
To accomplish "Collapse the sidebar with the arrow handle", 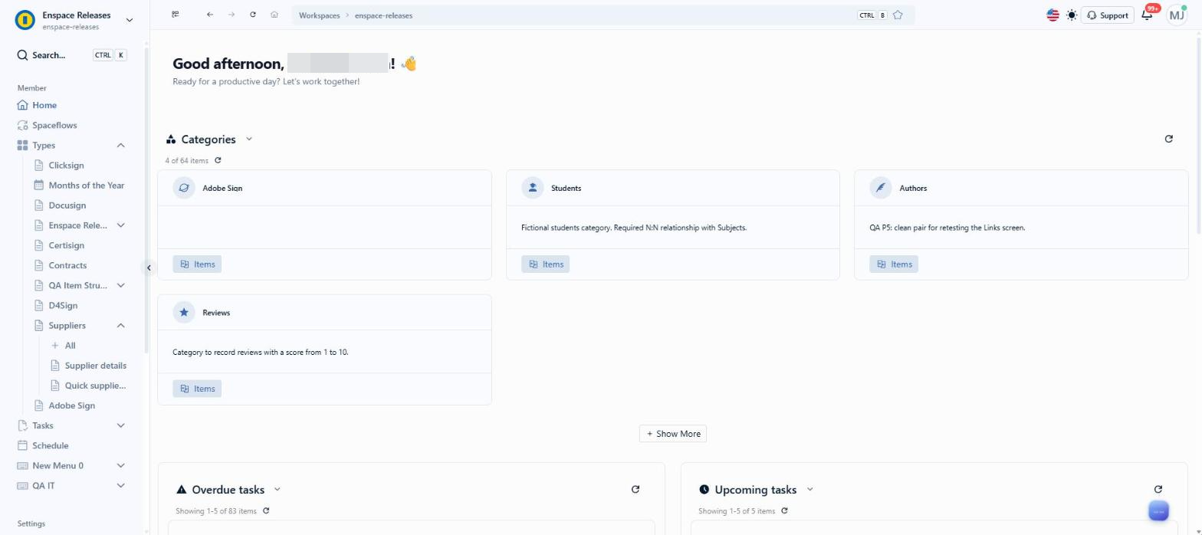I will click(149, 267).
